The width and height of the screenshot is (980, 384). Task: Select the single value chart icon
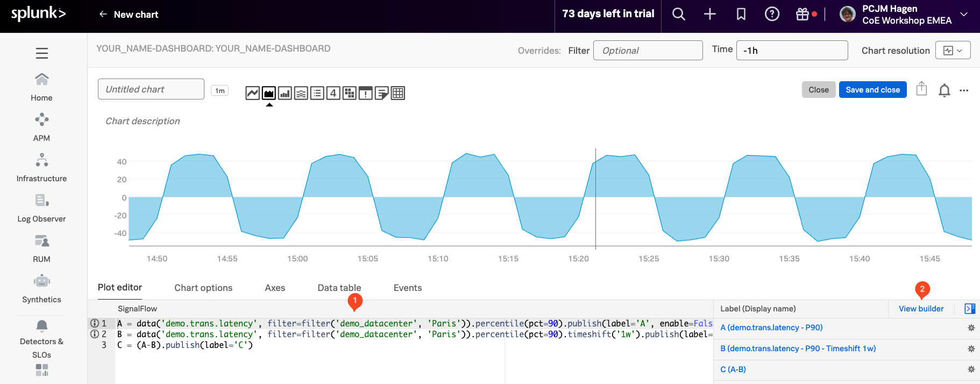[333, 93]
